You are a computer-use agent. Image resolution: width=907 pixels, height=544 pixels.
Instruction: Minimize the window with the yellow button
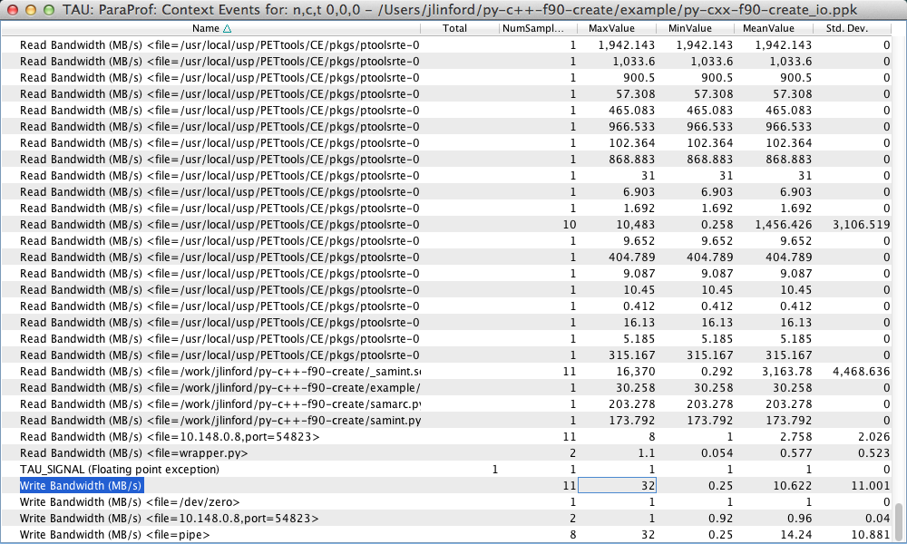(30, 11)
